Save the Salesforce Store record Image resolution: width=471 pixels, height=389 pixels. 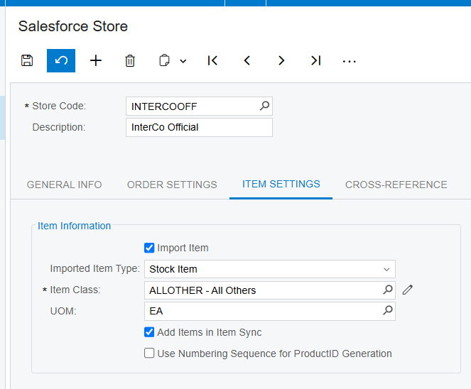coord(27,60)
